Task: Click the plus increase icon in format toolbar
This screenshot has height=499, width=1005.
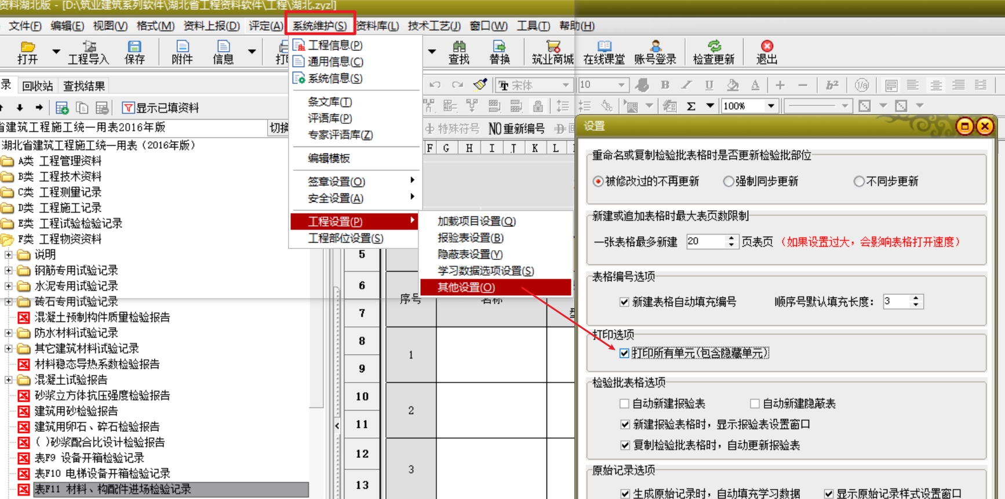Action: click(780, 85)
